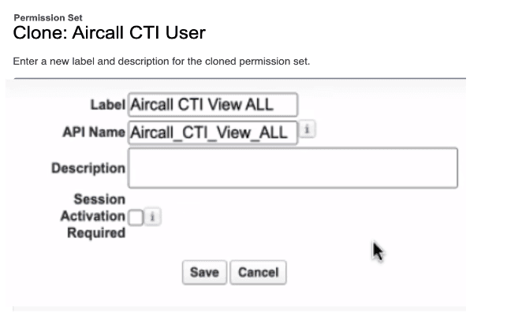Save the cloned permission set

tap(204, 273)
